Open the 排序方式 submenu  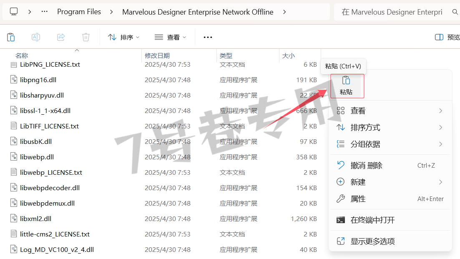[x=390, y=127]
